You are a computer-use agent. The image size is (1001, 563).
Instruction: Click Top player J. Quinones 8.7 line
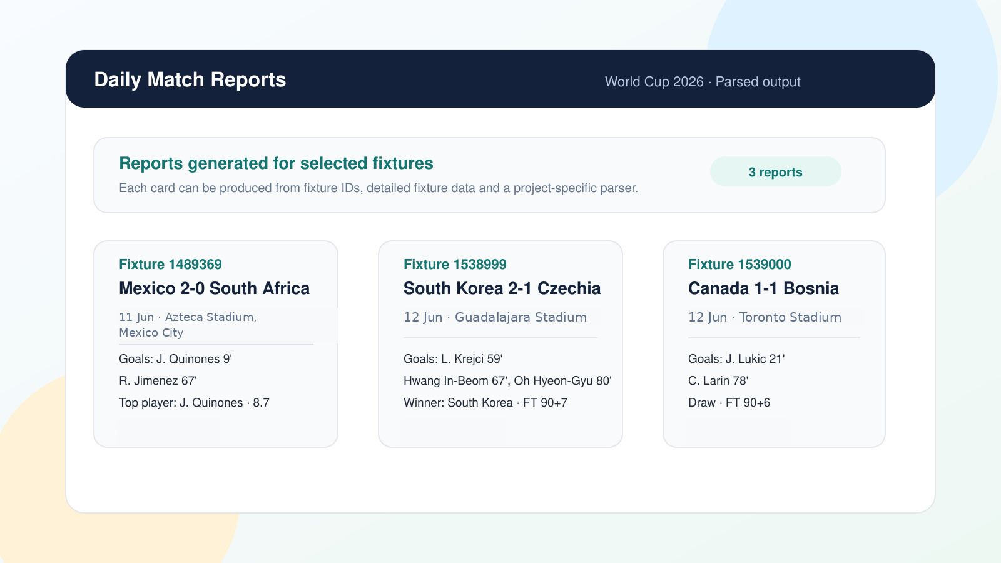coord(194,403)
